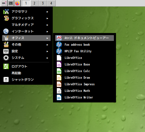Switch to workspace 2
145x132 pixels.
[34, 3]
